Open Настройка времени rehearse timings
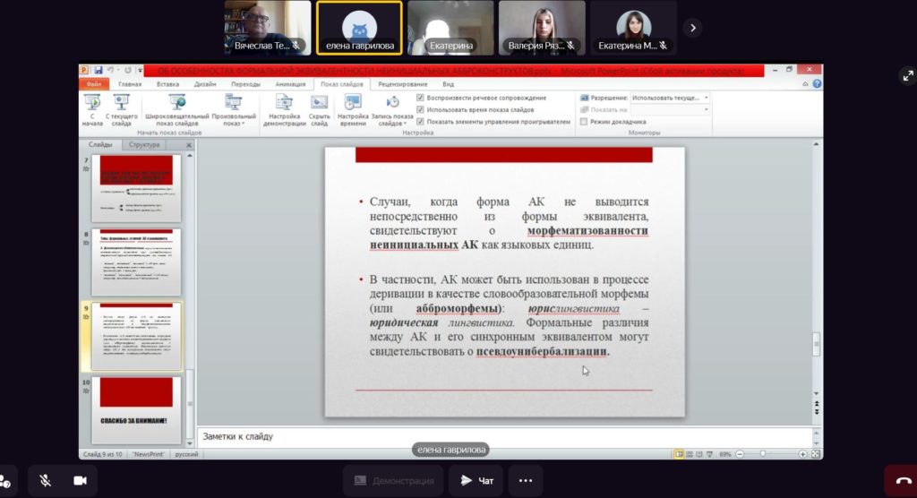 pos(353,110)
